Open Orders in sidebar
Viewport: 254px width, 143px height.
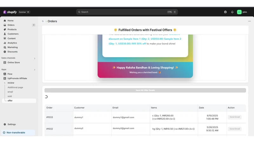[11, 25]
